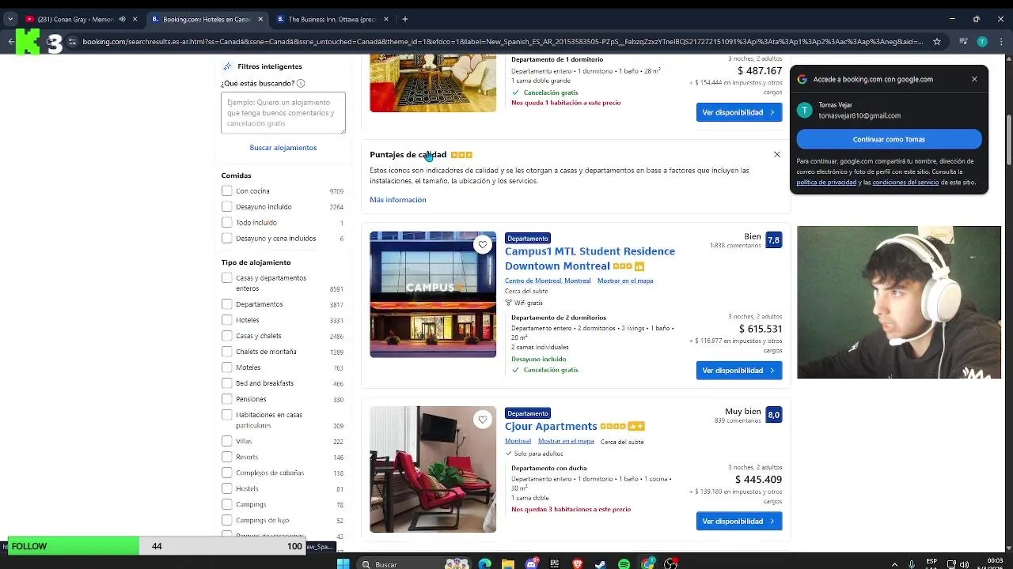Open Chrome from taskbar

coord(648,563)
